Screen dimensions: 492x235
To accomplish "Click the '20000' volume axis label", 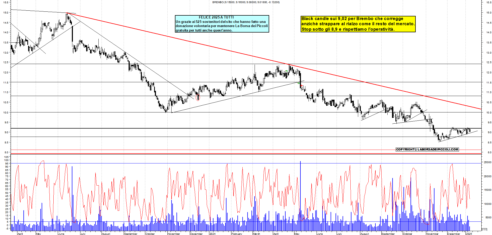I will [488, 176].
